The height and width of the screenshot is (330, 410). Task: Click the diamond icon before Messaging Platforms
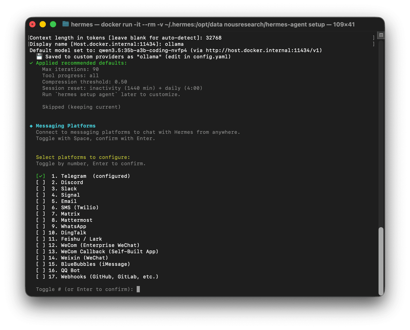[x=31, y=126]
